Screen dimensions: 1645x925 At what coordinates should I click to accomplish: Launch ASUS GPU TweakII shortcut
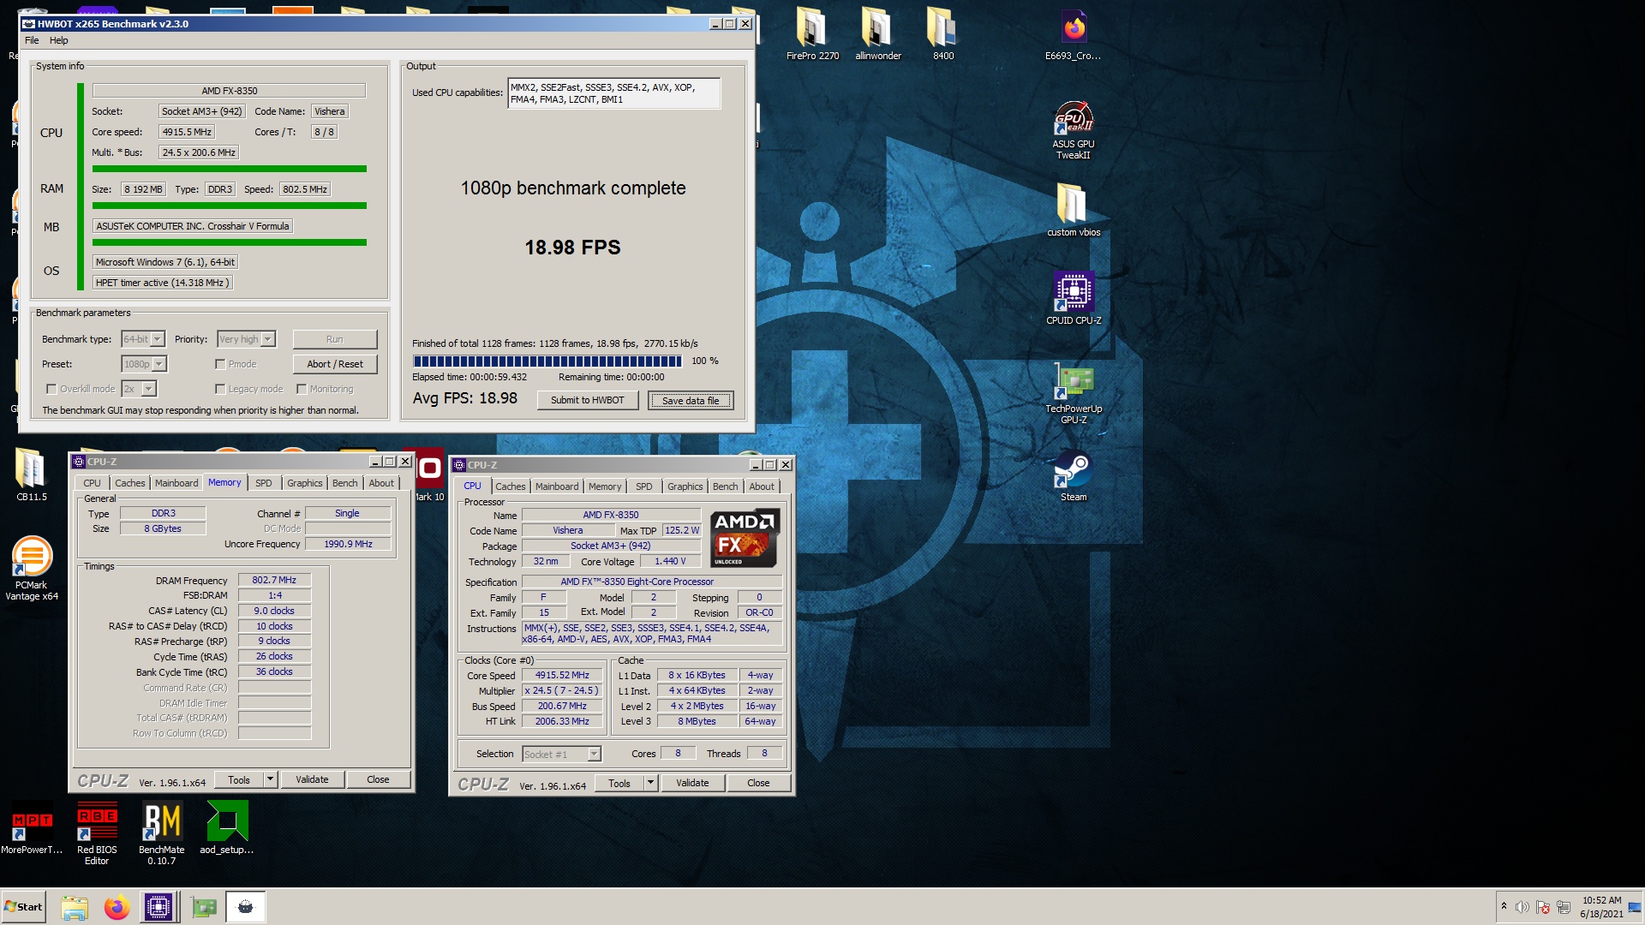[x=1073, y=130]
